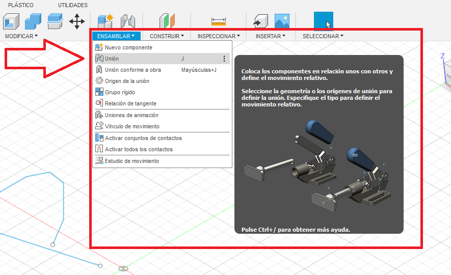This screenshot has height=275, width=451.
Task: Select Activar todos los contactos
Action: click(x=162, y=149)
